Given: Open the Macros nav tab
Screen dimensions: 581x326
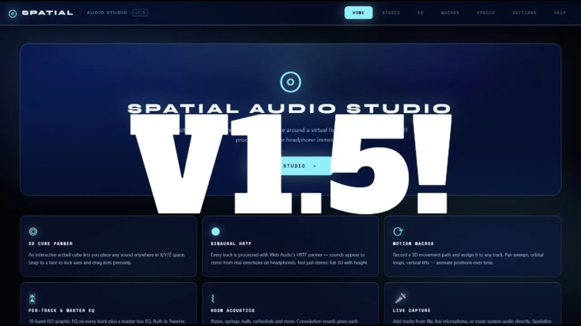Looking at the screenshot, I should click(x=450, y=13).
